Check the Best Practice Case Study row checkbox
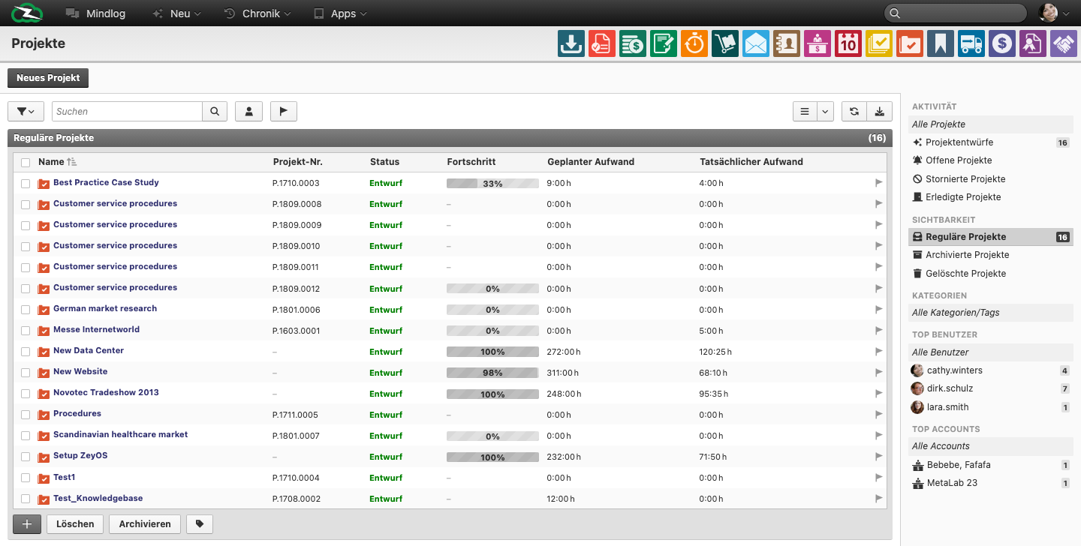 pos(26,183)
